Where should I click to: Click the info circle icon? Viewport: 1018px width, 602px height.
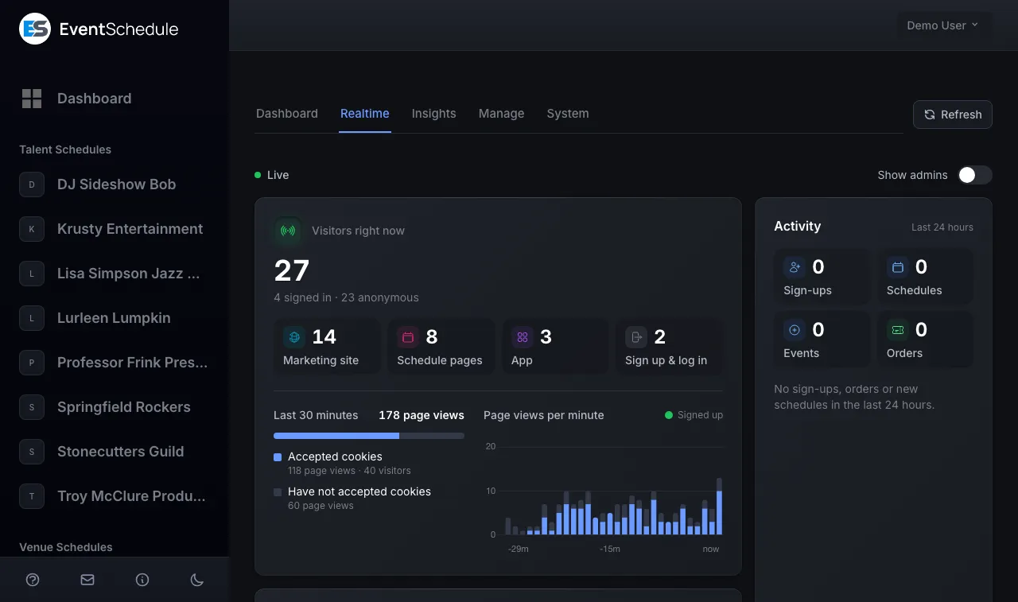(x=142, y=580)
